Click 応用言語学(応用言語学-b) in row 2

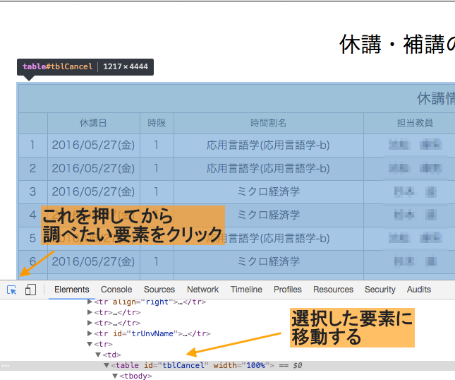[268, 168]
